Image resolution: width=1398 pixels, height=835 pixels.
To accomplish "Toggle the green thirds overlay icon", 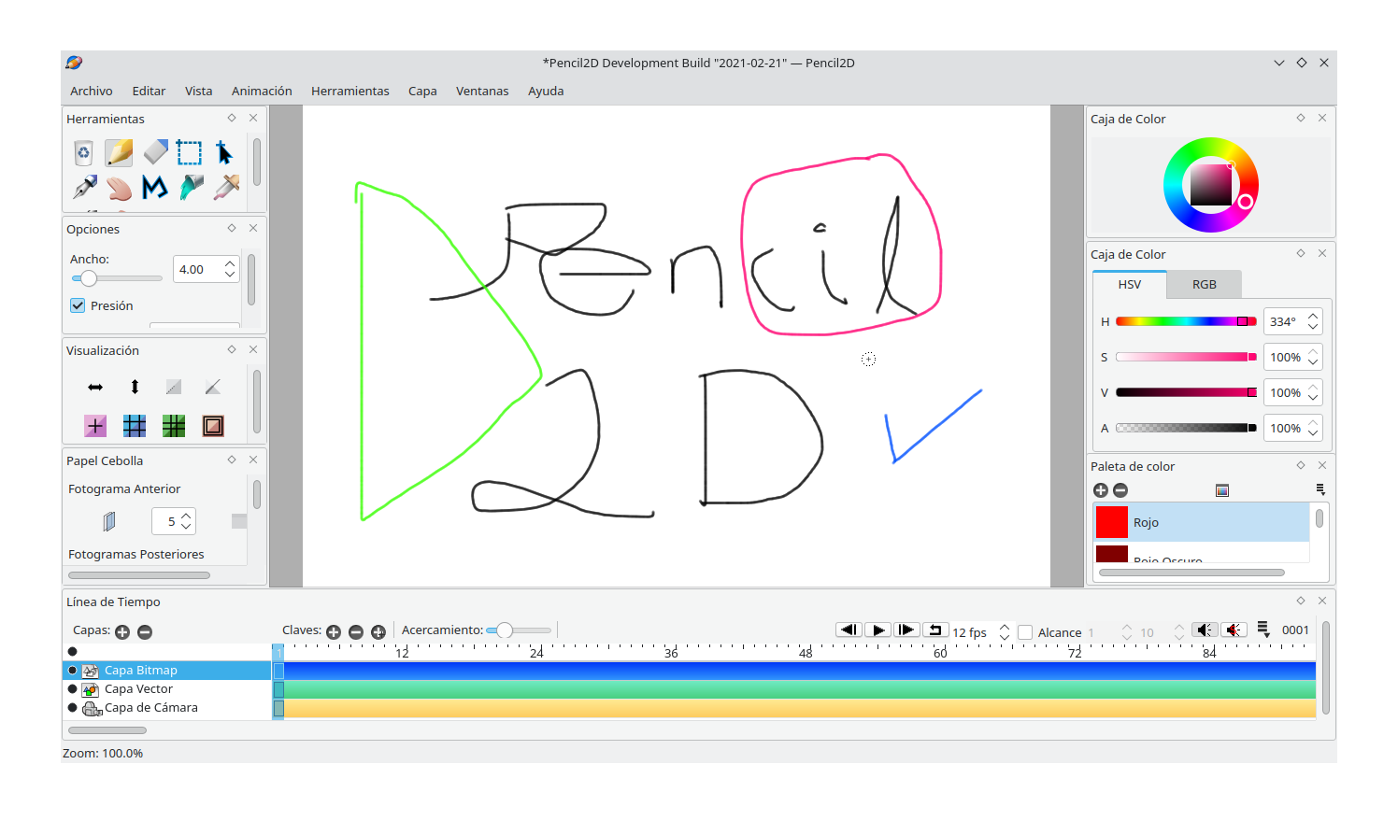I will [174, 426].
